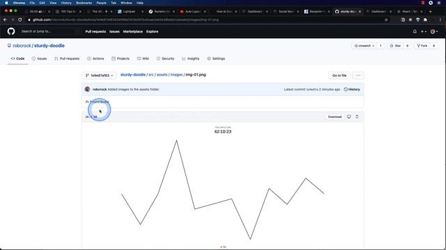This screenshot has height=250, width=446.
Task: Switch to the repository Issues tab
Action: [x=39, y=58]
